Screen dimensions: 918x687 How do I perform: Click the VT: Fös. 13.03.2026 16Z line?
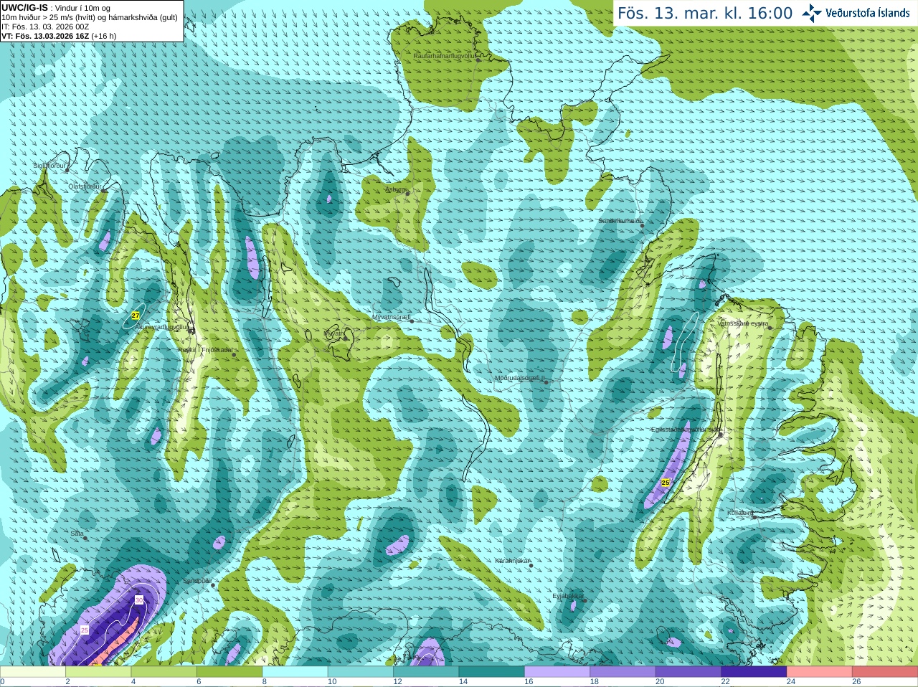pos(59,36)
